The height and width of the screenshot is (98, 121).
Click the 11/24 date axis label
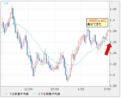pos(28,89)
